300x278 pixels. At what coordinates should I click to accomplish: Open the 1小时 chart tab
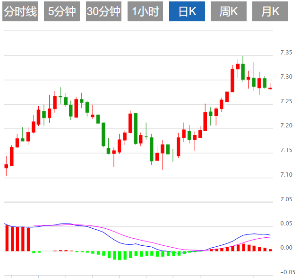tap(145, 11)
